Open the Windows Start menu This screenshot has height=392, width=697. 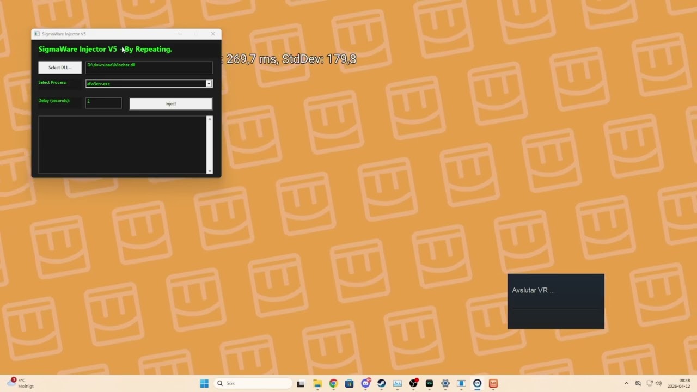coord(204,383)
